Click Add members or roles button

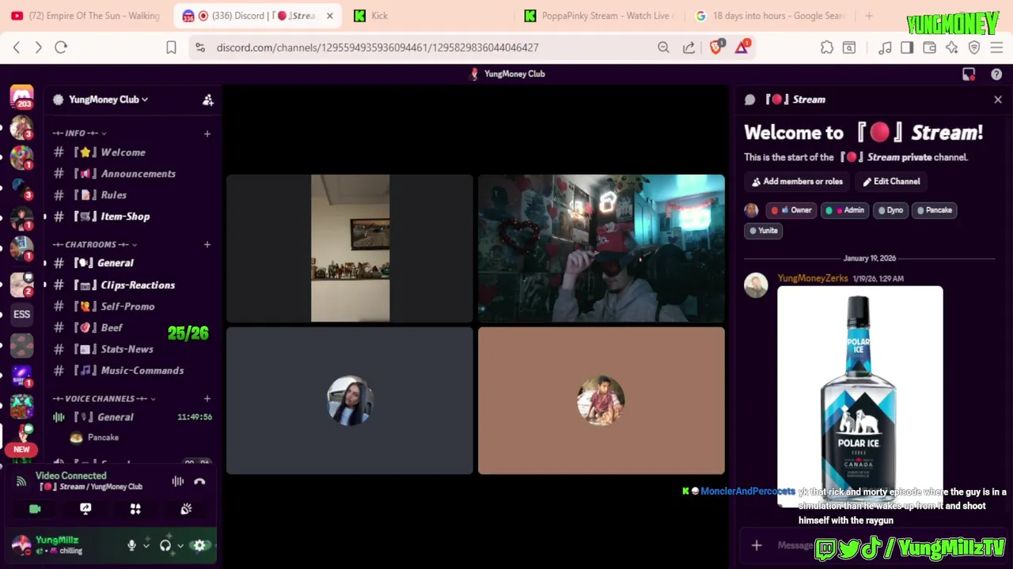pos(796,182)
